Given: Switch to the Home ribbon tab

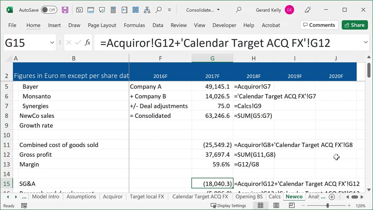Looking at the screenshot, I should tap(33, 25).
